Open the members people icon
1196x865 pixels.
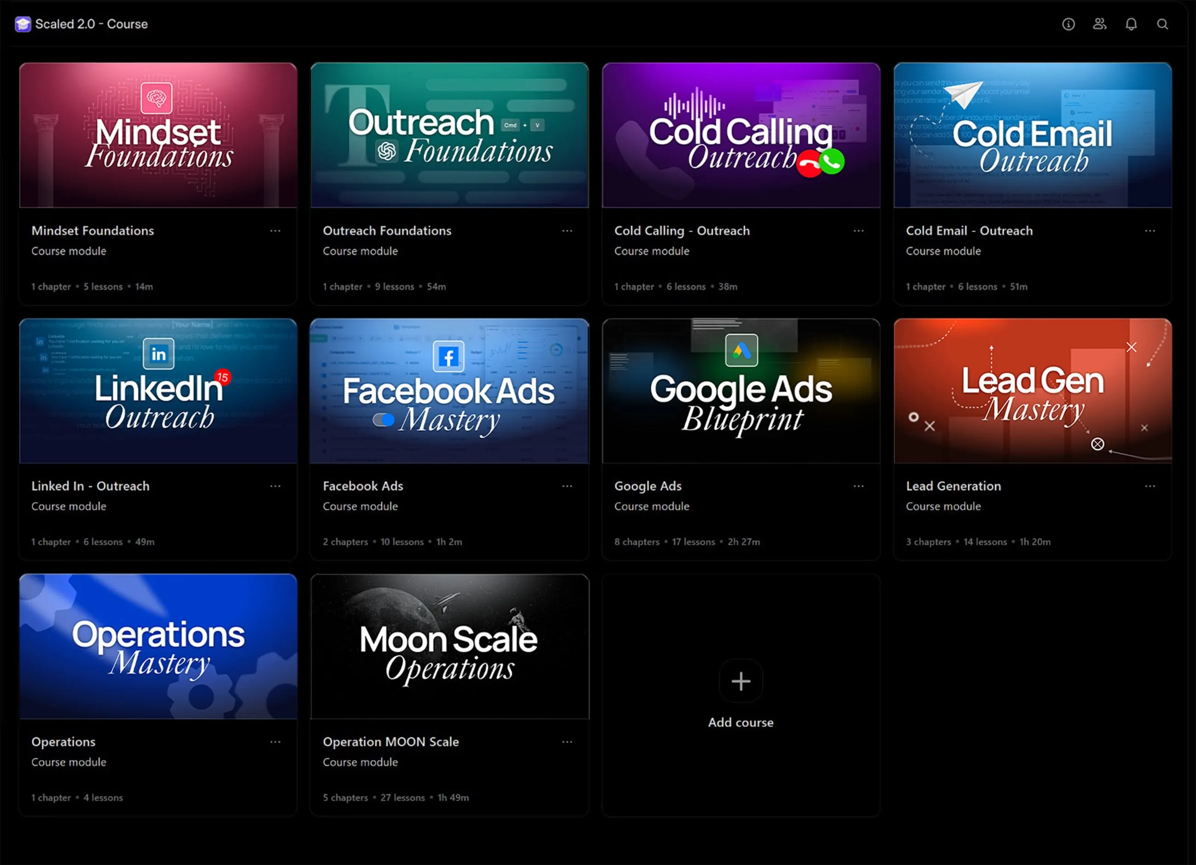[x=1099, y=24]
